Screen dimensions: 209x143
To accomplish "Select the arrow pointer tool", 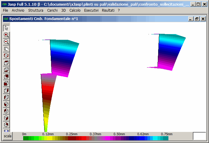I will point(6,28).
